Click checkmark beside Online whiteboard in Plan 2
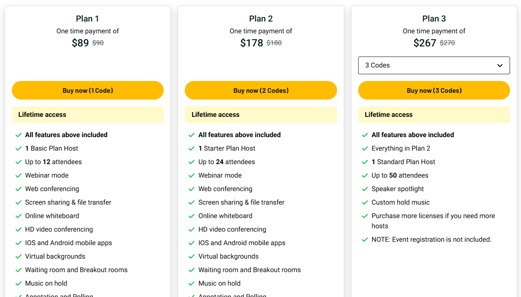Screen dimensions: 521x297 (192, 216)
